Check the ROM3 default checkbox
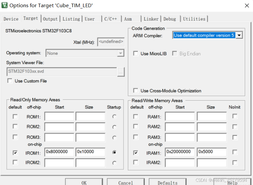Viewport: 253px width, 185px height. [15, 137]
